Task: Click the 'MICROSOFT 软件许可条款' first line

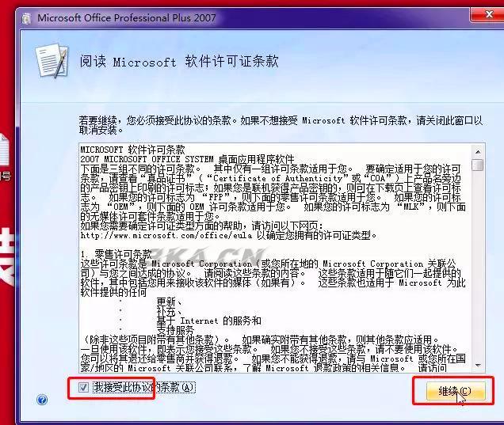Action: (x=133, y=150)
